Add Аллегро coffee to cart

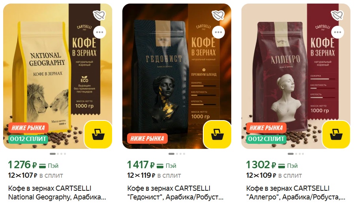click(x=336, y=134)
